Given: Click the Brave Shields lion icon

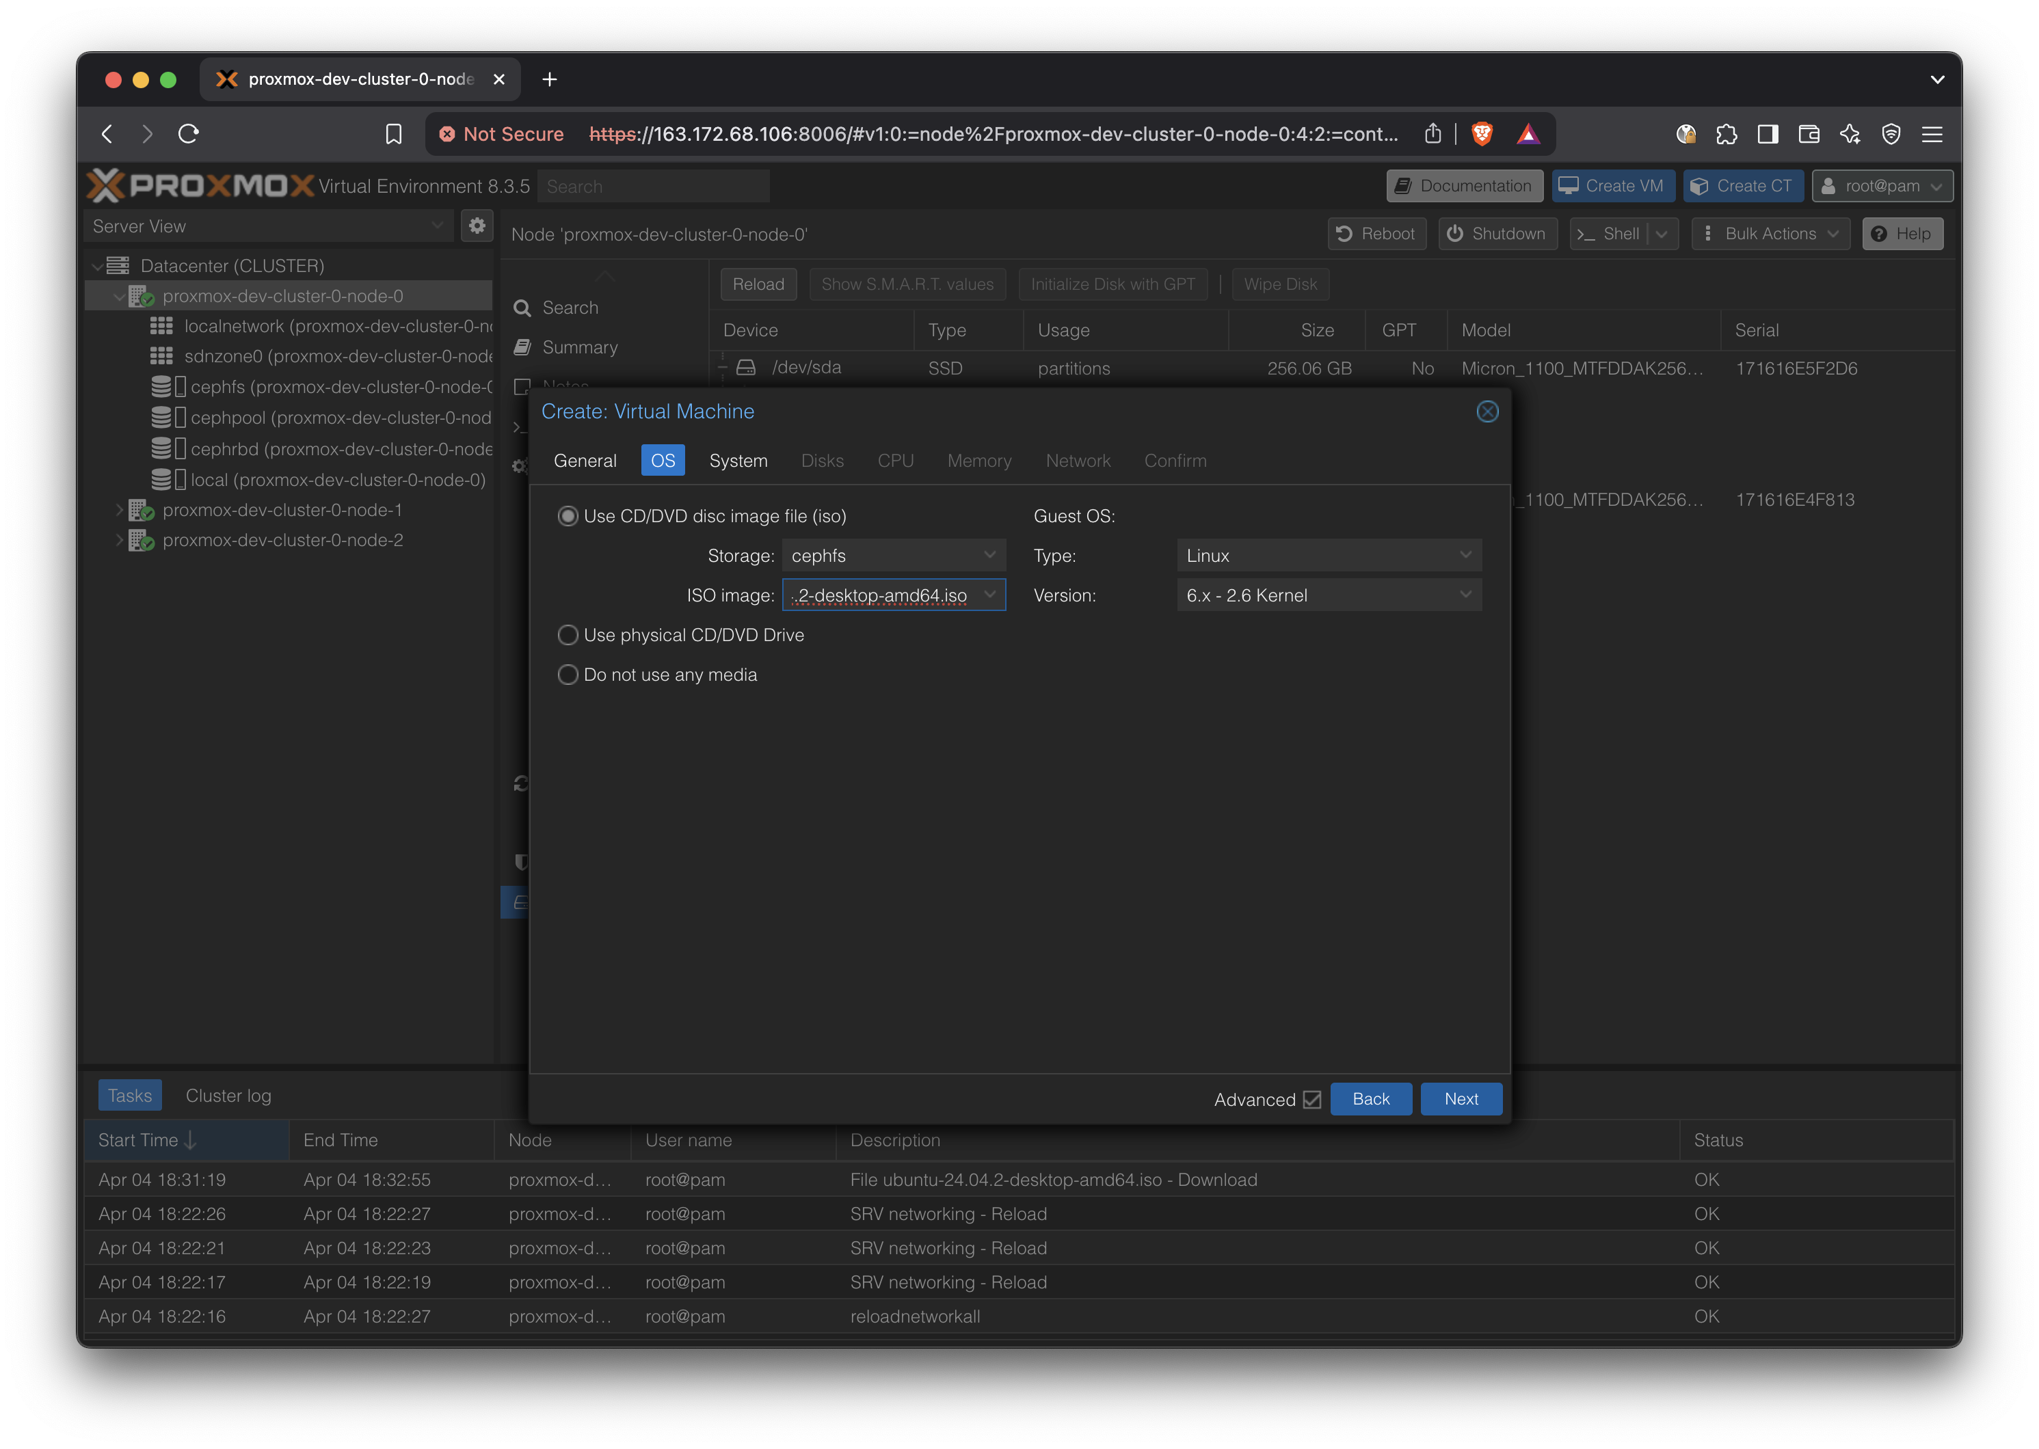Looking at the screenshot, I should (1481, 134).
